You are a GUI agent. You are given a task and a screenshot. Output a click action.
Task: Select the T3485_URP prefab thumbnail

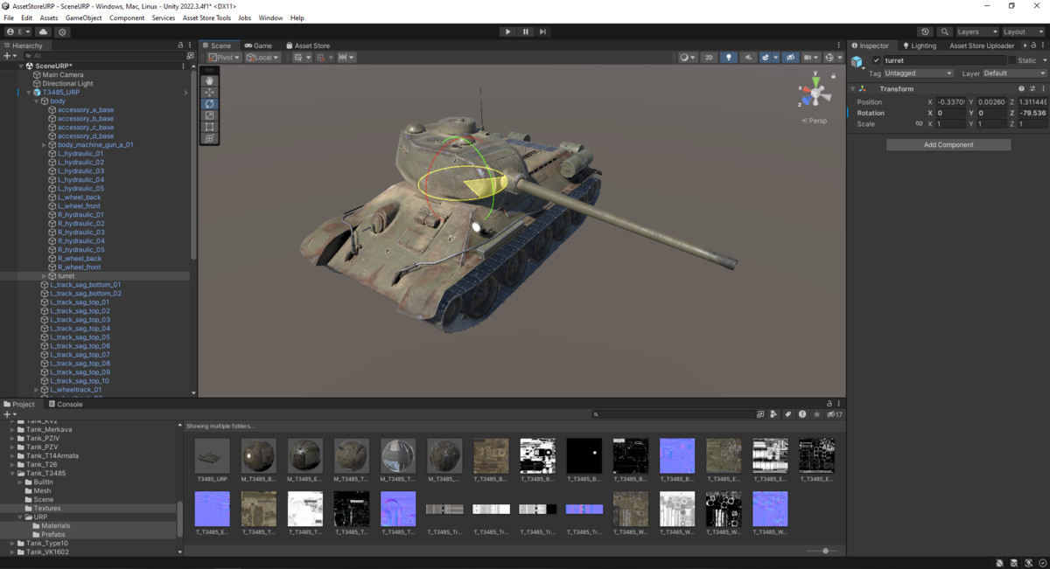coord(211,455)
